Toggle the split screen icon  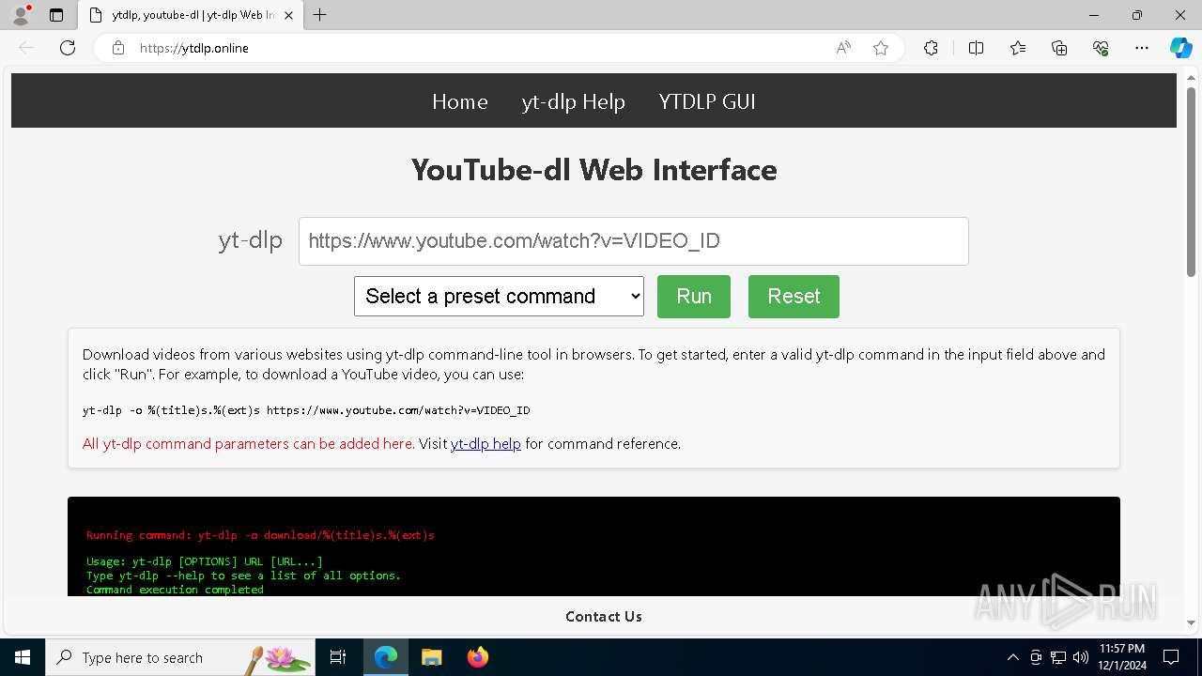[976, 48]
